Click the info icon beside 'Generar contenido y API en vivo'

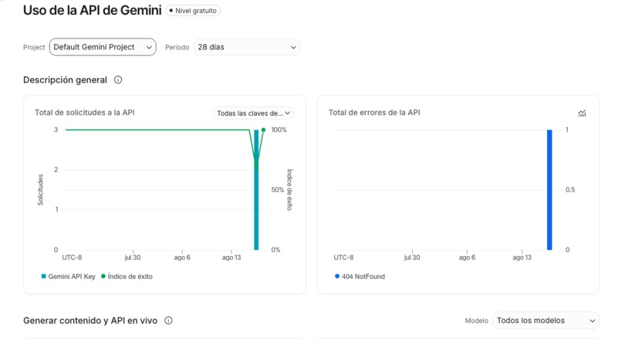(x=168, y=321)
